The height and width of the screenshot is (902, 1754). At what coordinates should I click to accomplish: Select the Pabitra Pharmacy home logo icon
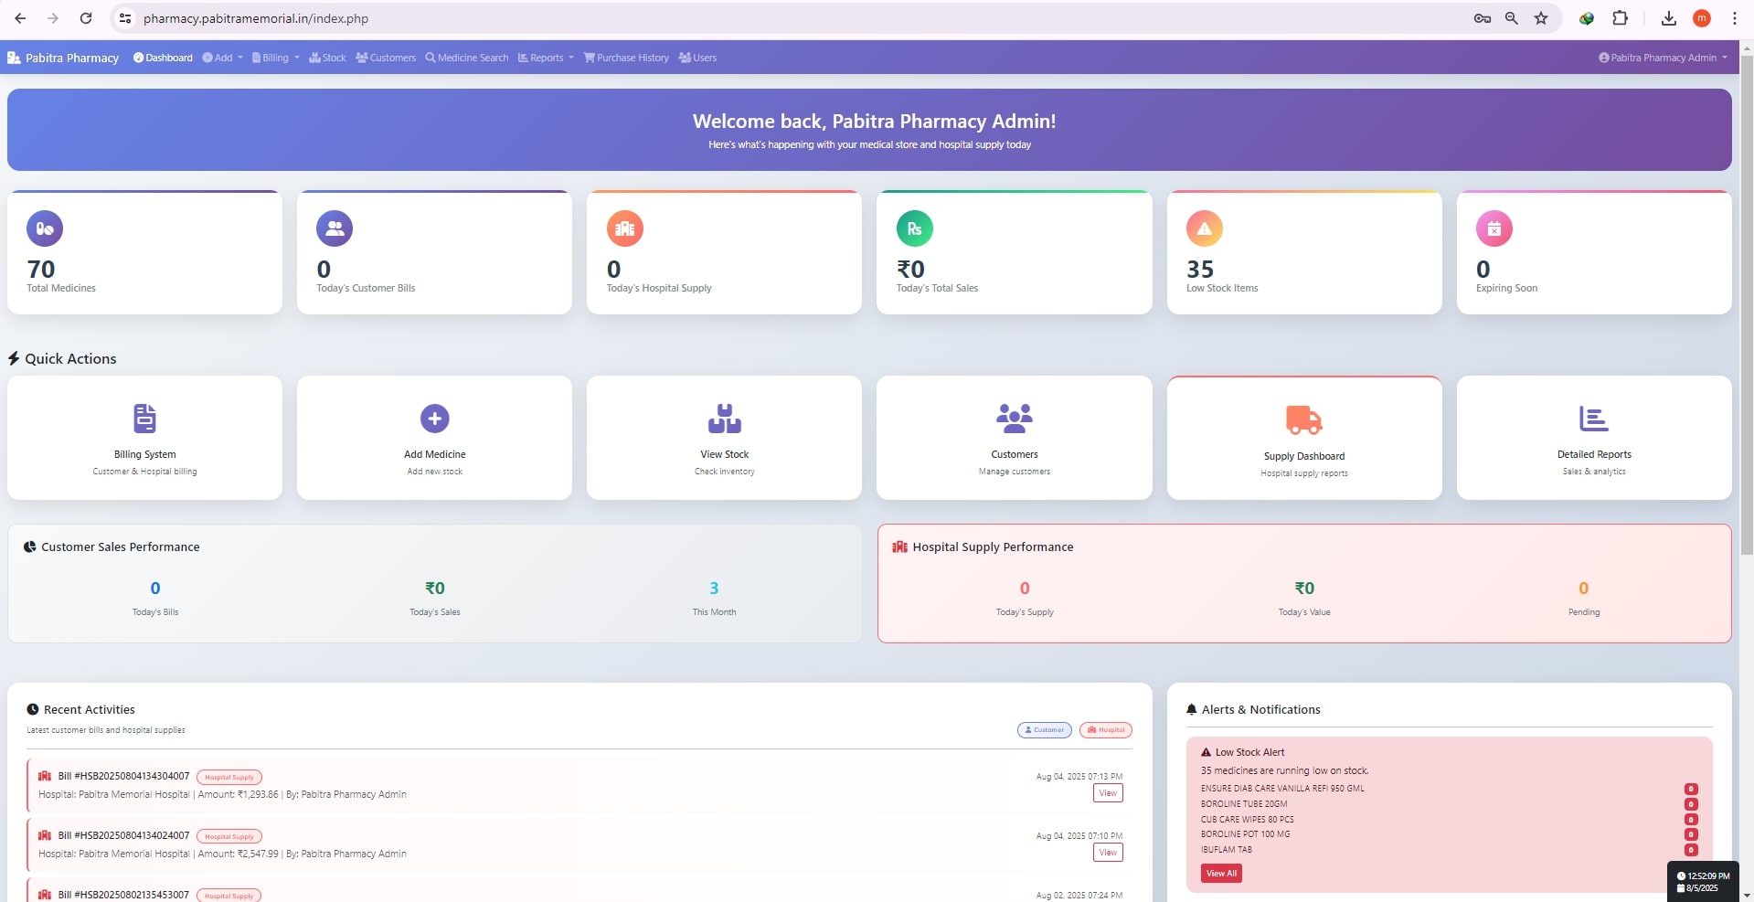pos(14,57)
